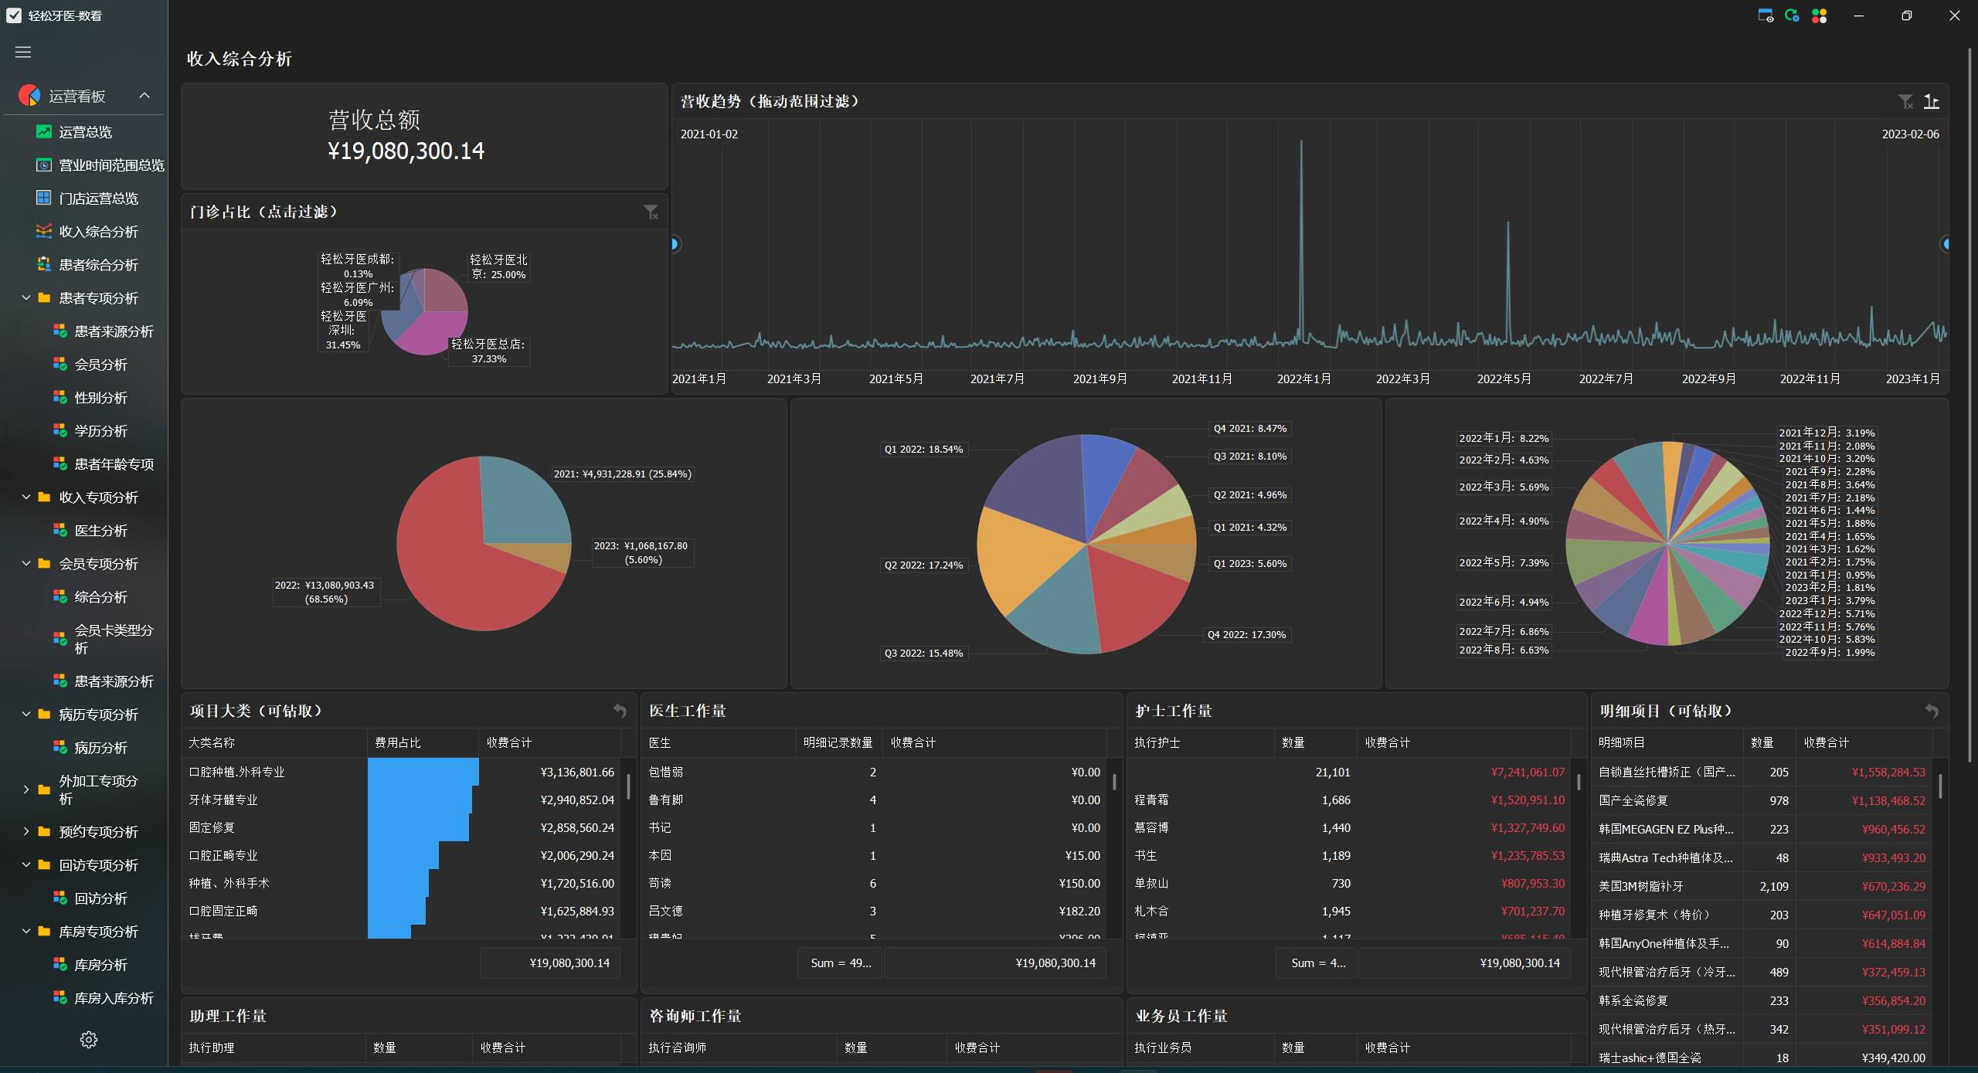Click the 项目大类 table scrollbar
The width and height of the screenshot is (1978, 1073).
click(x=628, y=786)
